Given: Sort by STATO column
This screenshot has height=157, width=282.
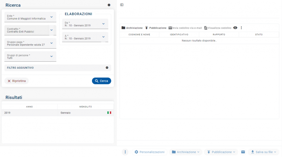Looking at the screenshot, I should (x=259, y=34).
